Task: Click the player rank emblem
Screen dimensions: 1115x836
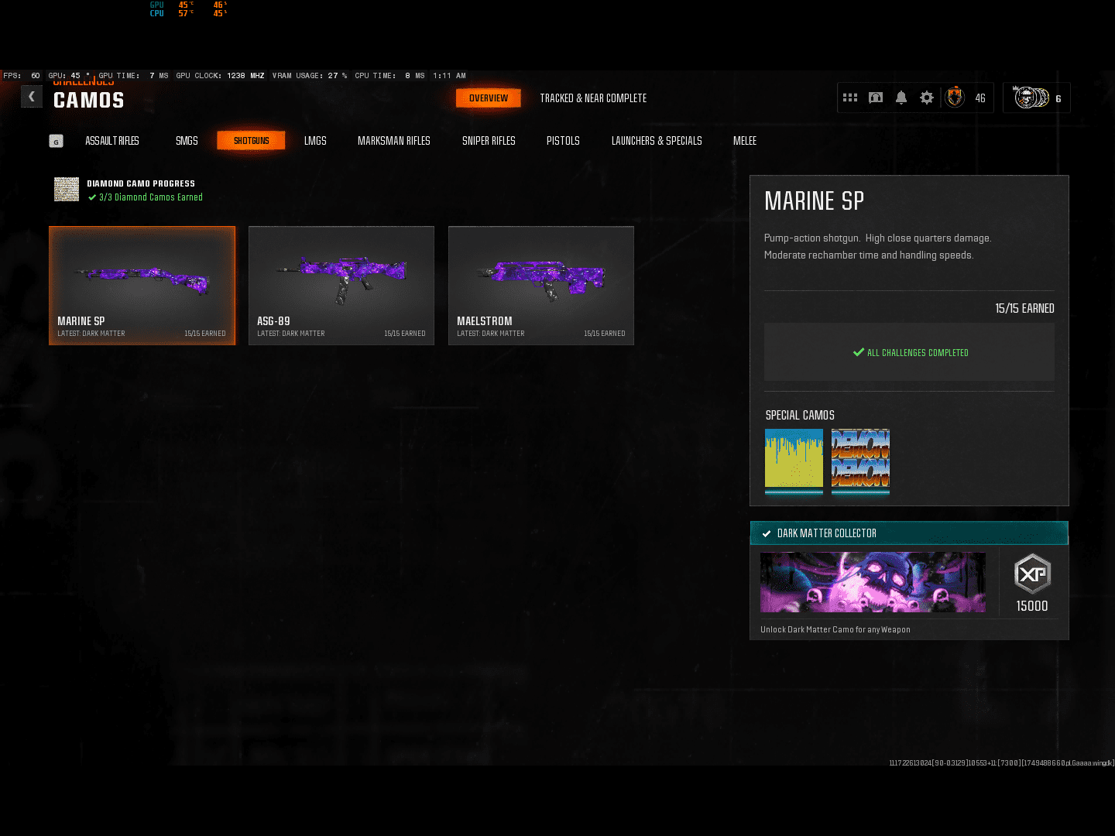Action: (x=955, y=98)
